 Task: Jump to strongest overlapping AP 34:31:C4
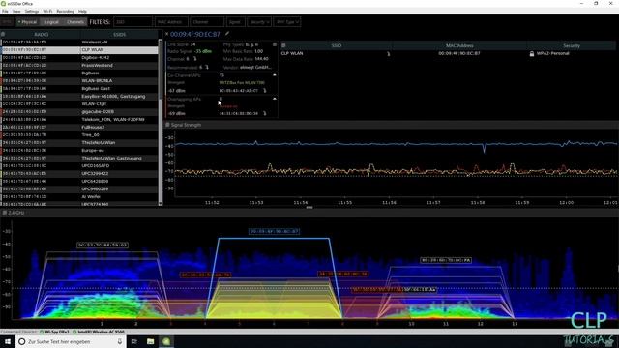tap(264, 114)
